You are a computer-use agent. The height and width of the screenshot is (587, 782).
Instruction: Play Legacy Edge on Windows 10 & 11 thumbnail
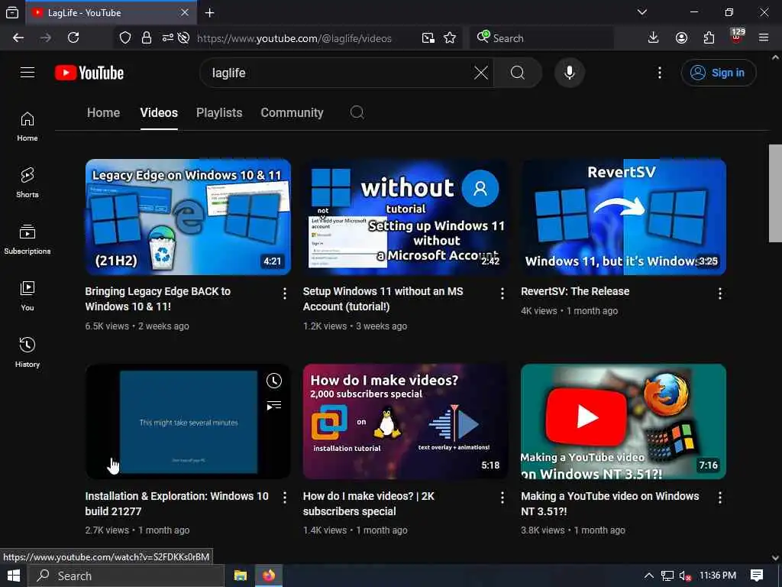coord(188,217)
